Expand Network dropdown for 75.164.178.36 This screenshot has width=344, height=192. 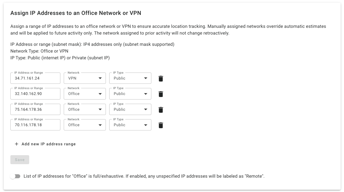(85, 109)
